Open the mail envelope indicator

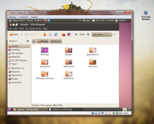[x=93, y=20]
